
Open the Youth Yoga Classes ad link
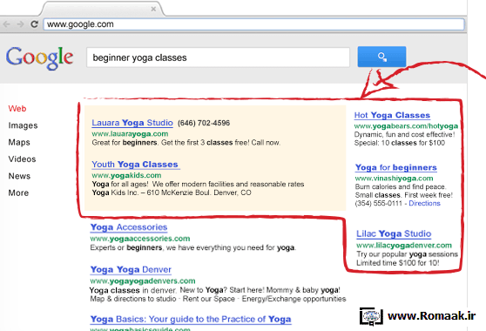[135, 165]
